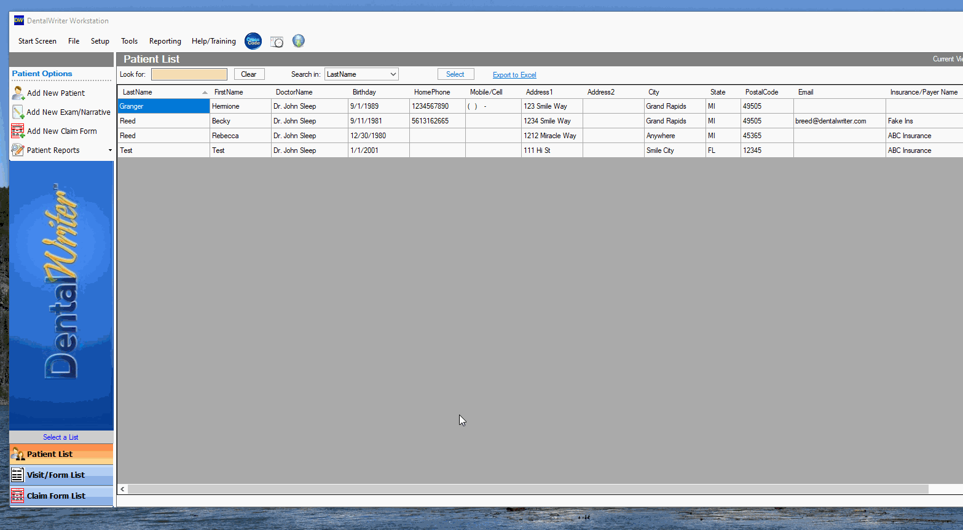Sort by Mobile/Cell column header
This screenshot has width=963, height=530.
click(x=493, y=92)
